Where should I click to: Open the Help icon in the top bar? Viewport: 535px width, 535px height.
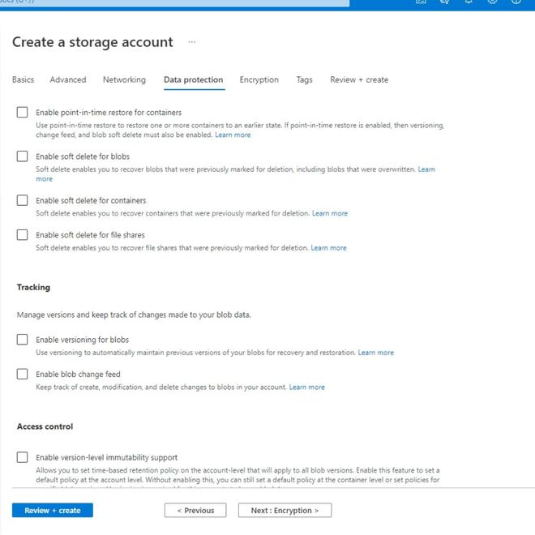pos(516,2)
